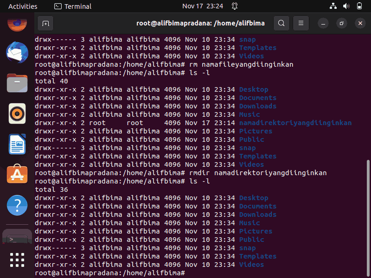Open Ubuntu Software store
The image size is (371, 278).
click(17, 174)
